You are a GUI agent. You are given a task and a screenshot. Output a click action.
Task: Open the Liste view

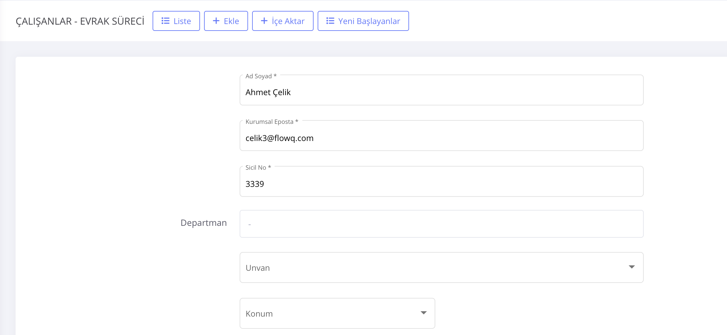click(176, 21)
